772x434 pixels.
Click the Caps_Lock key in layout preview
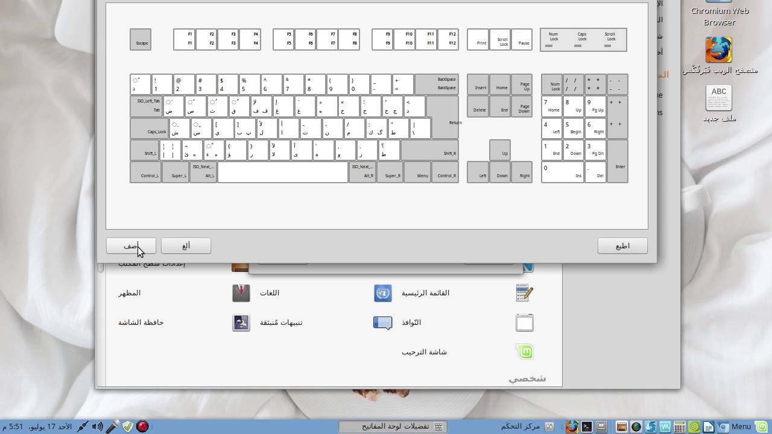tap(150, 128)
